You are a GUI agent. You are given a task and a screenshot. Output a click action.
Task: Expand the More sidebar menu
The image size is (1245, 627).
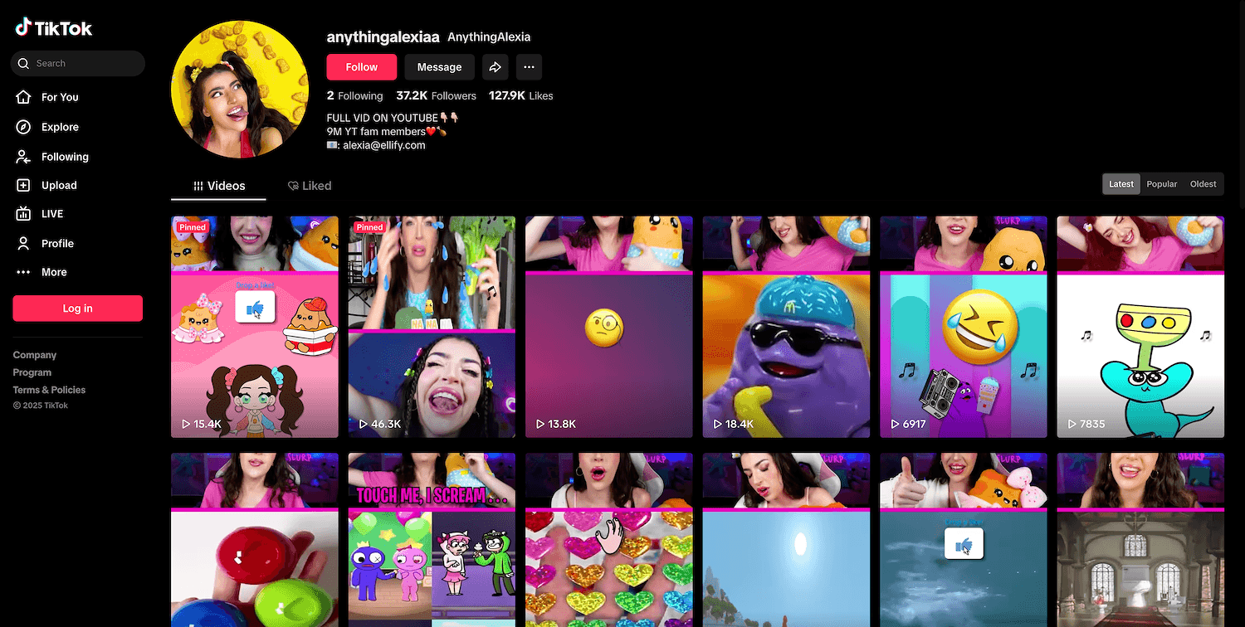coord(54,272)
